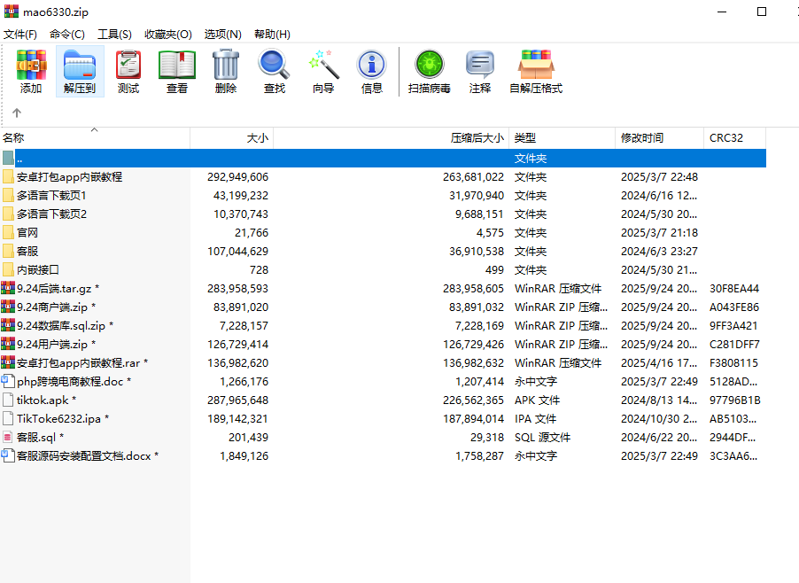Open the 注释 (Comment) toolbar icon
The image size is (799, 583).
pyautogui.click(x=480, y=71)
